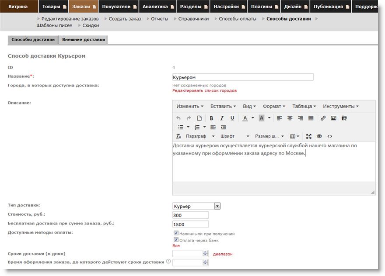Image resolution: width=385 pixels, height=276 pixels.
Task: Click the 'Все' payment methods link
Action: pos(176,246)
